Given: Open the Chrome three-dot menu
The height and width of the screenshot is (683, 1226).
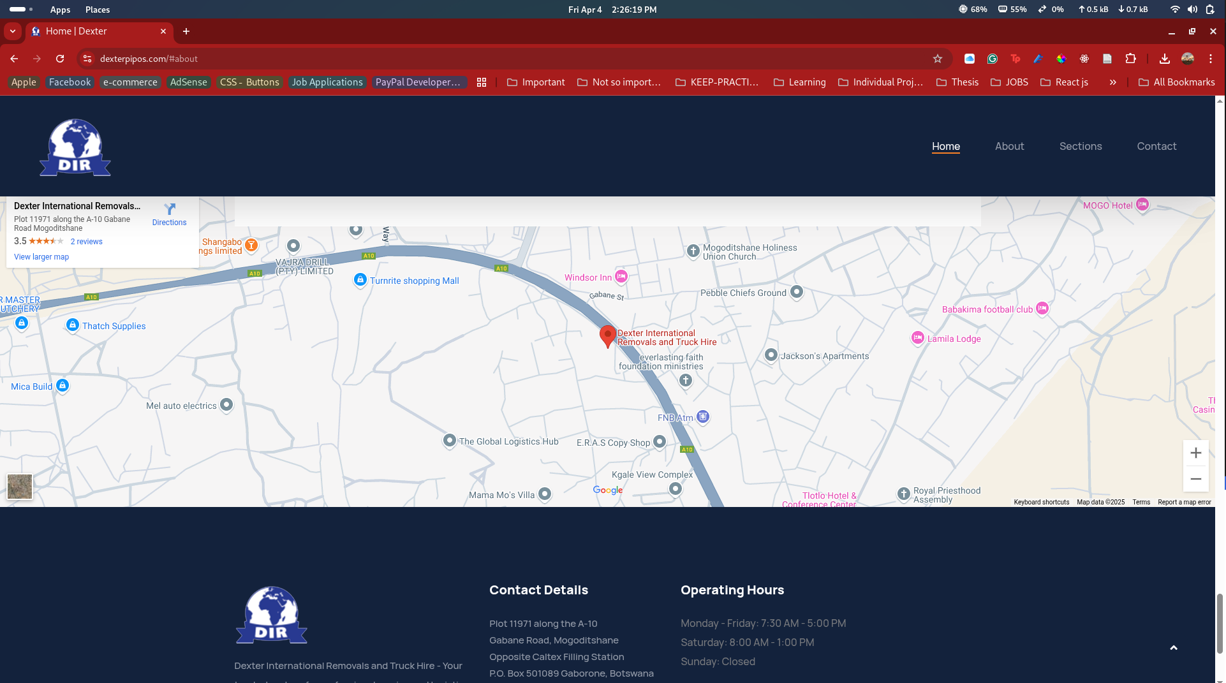Looking at the screenshot, I should (x=1210, y=59).
